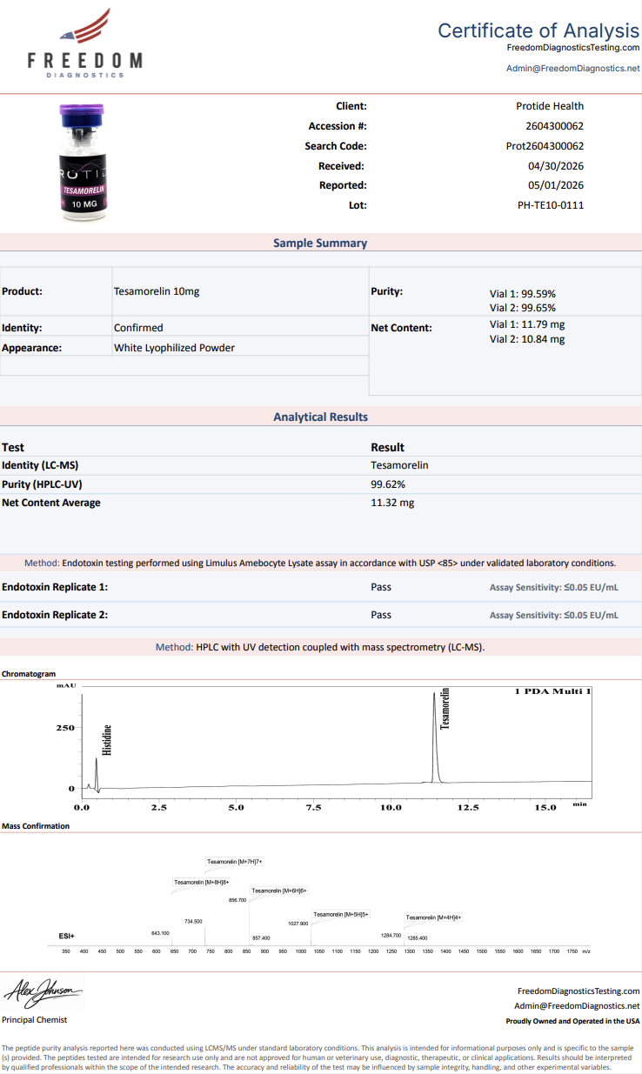This screenshot has height=1074, width=642.
Task: Click the Endotoxin Replicate 1 label
Action: (x=55, y=587)
